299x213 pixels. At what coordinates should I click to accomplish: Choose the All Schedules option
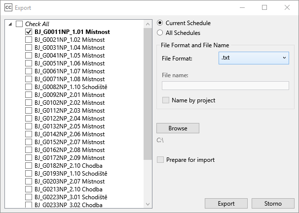[x=160, y=33]
